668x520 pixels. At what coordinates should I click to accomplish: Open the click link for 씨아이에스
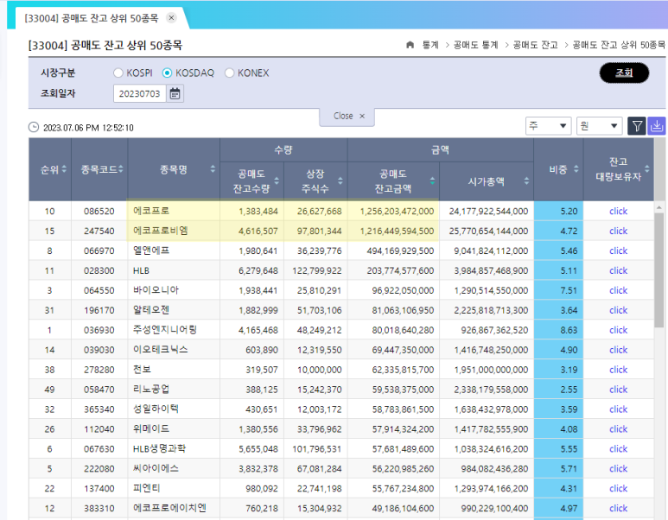coord(618,468)
